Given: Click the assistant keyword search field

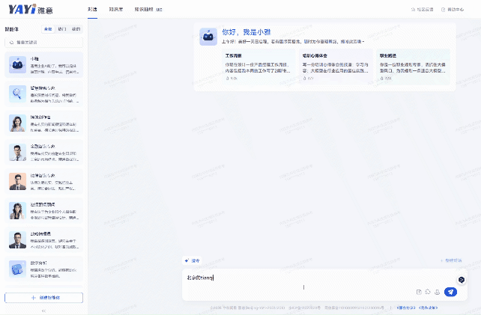Looking at the screenshot, I should 43,43.
